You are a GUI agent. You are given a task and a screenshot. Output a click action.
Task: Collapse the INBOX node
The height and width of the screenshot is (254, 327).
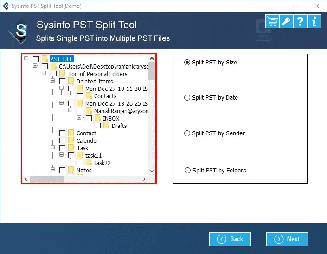click(79, 118)
